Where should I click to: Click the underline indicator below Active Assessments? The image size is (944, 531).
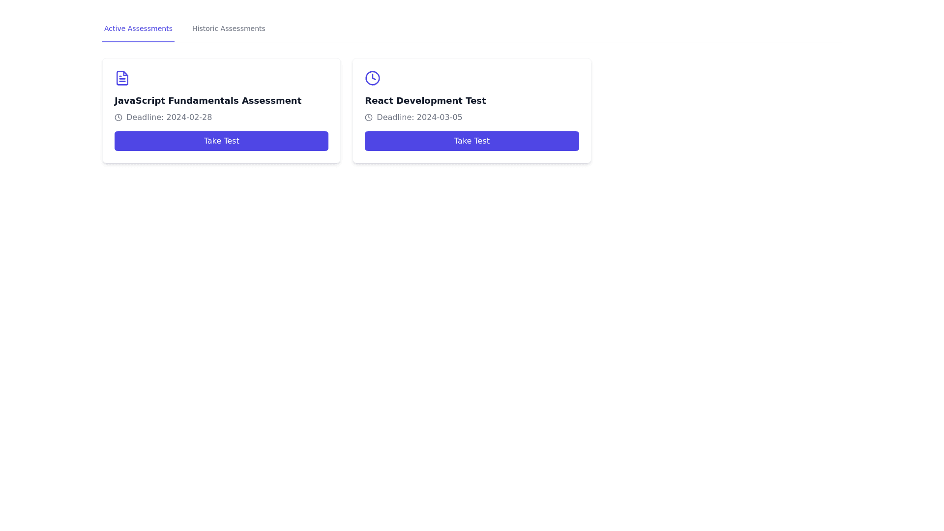click(x=138, y=42)
